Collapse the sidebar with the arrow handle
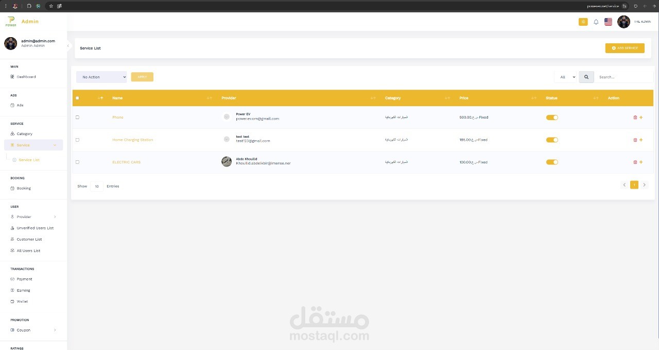 click(68, 46)
